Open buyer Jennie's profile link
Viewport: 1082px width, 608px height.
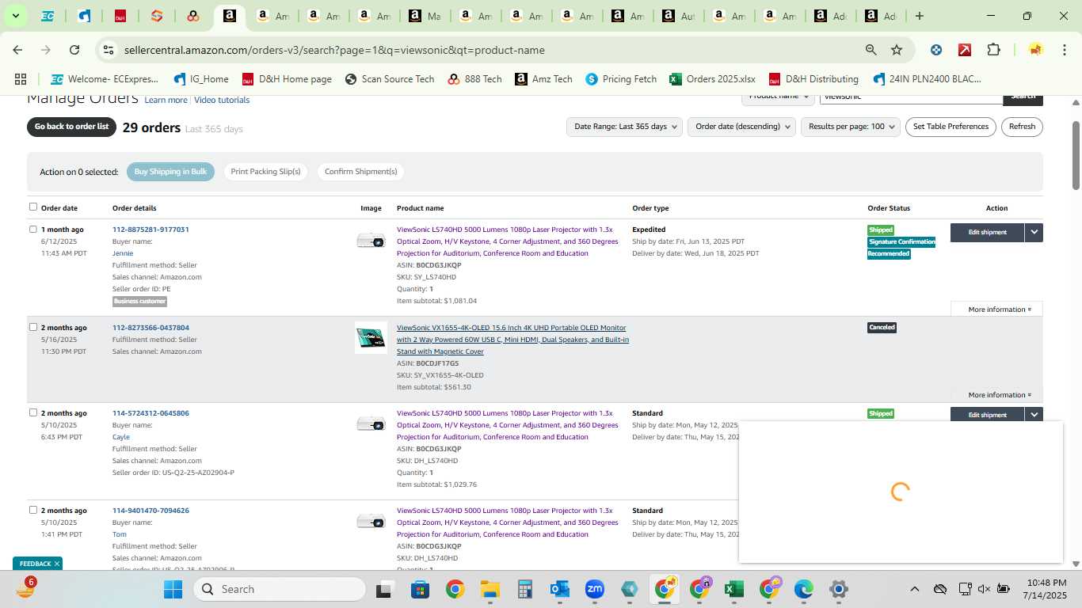[123, 253]
